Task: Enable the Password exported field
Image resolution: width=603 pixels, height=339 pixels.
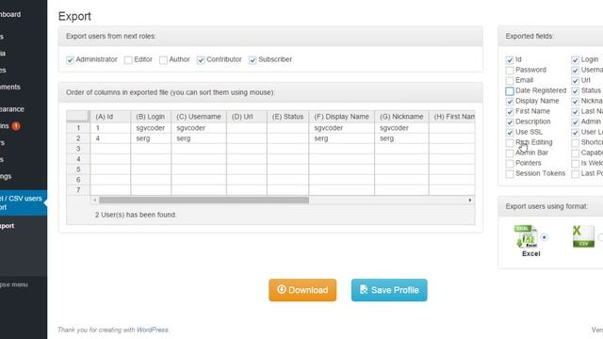Action: [510, 71]
